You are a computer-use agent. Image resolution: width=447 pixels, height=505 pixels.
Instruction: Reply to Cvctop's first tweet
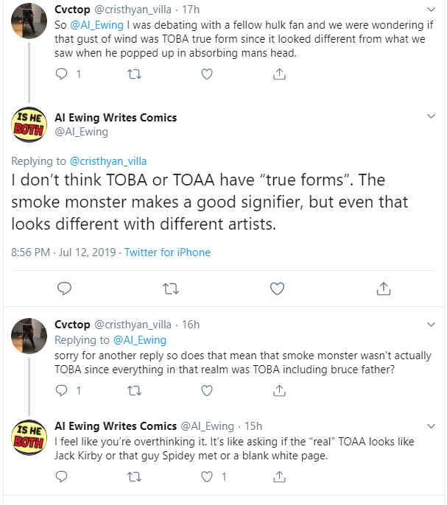[x=62, y=74]
